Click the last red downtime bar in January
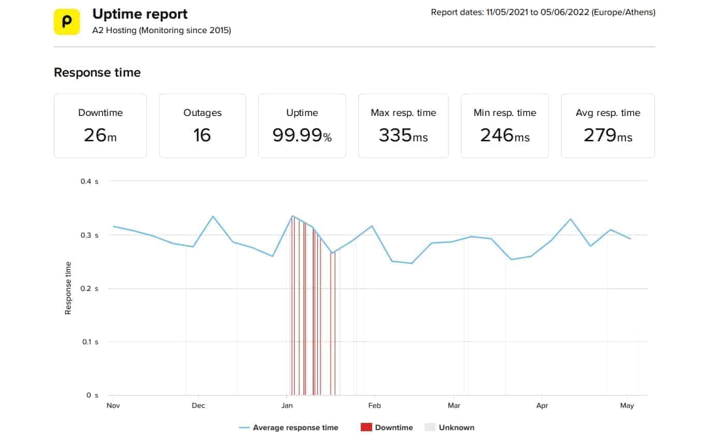 [x=335, y=324]
